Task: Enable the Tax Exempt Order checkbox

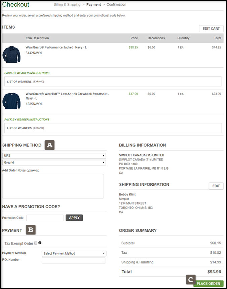Action: click(36, 243)
